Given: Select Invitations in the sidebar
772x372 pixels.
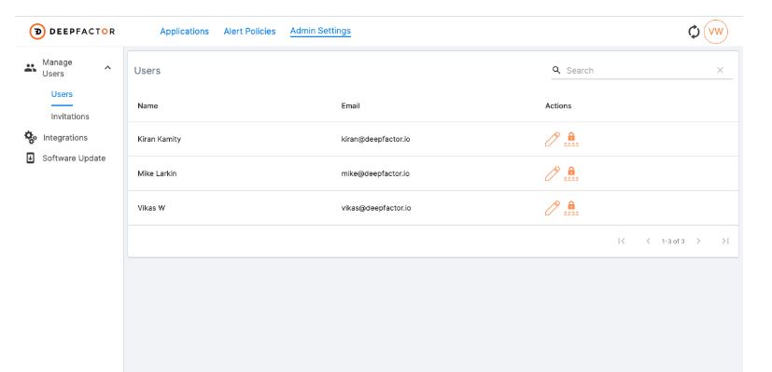Looking at the screenshot, I should [x=70, y=117].
